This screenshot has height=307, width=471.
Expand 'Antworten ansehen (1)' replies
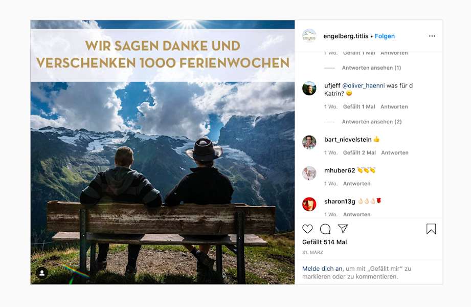(x=371, y=68)
